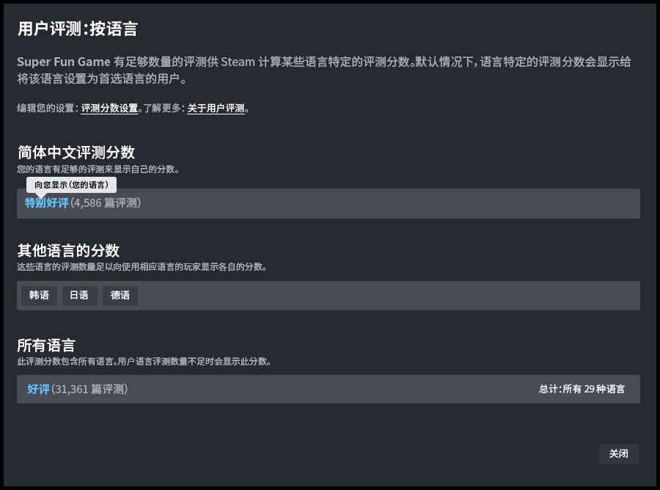Click the 此评测分数包含所有语言 subtitle text
The image size is (660, 490).
point(144,362)
